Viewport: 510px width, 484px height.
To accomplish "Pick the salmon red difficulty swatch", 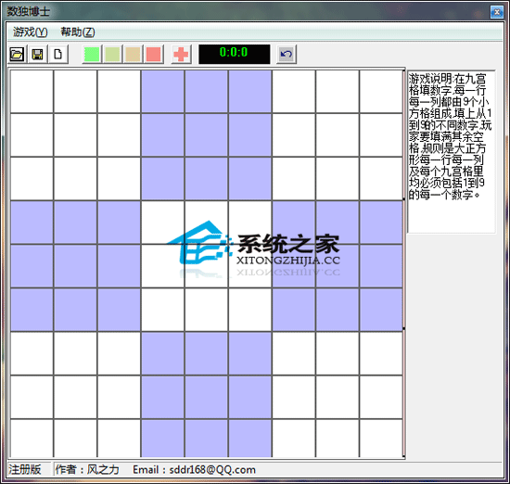I will [154, 54].
